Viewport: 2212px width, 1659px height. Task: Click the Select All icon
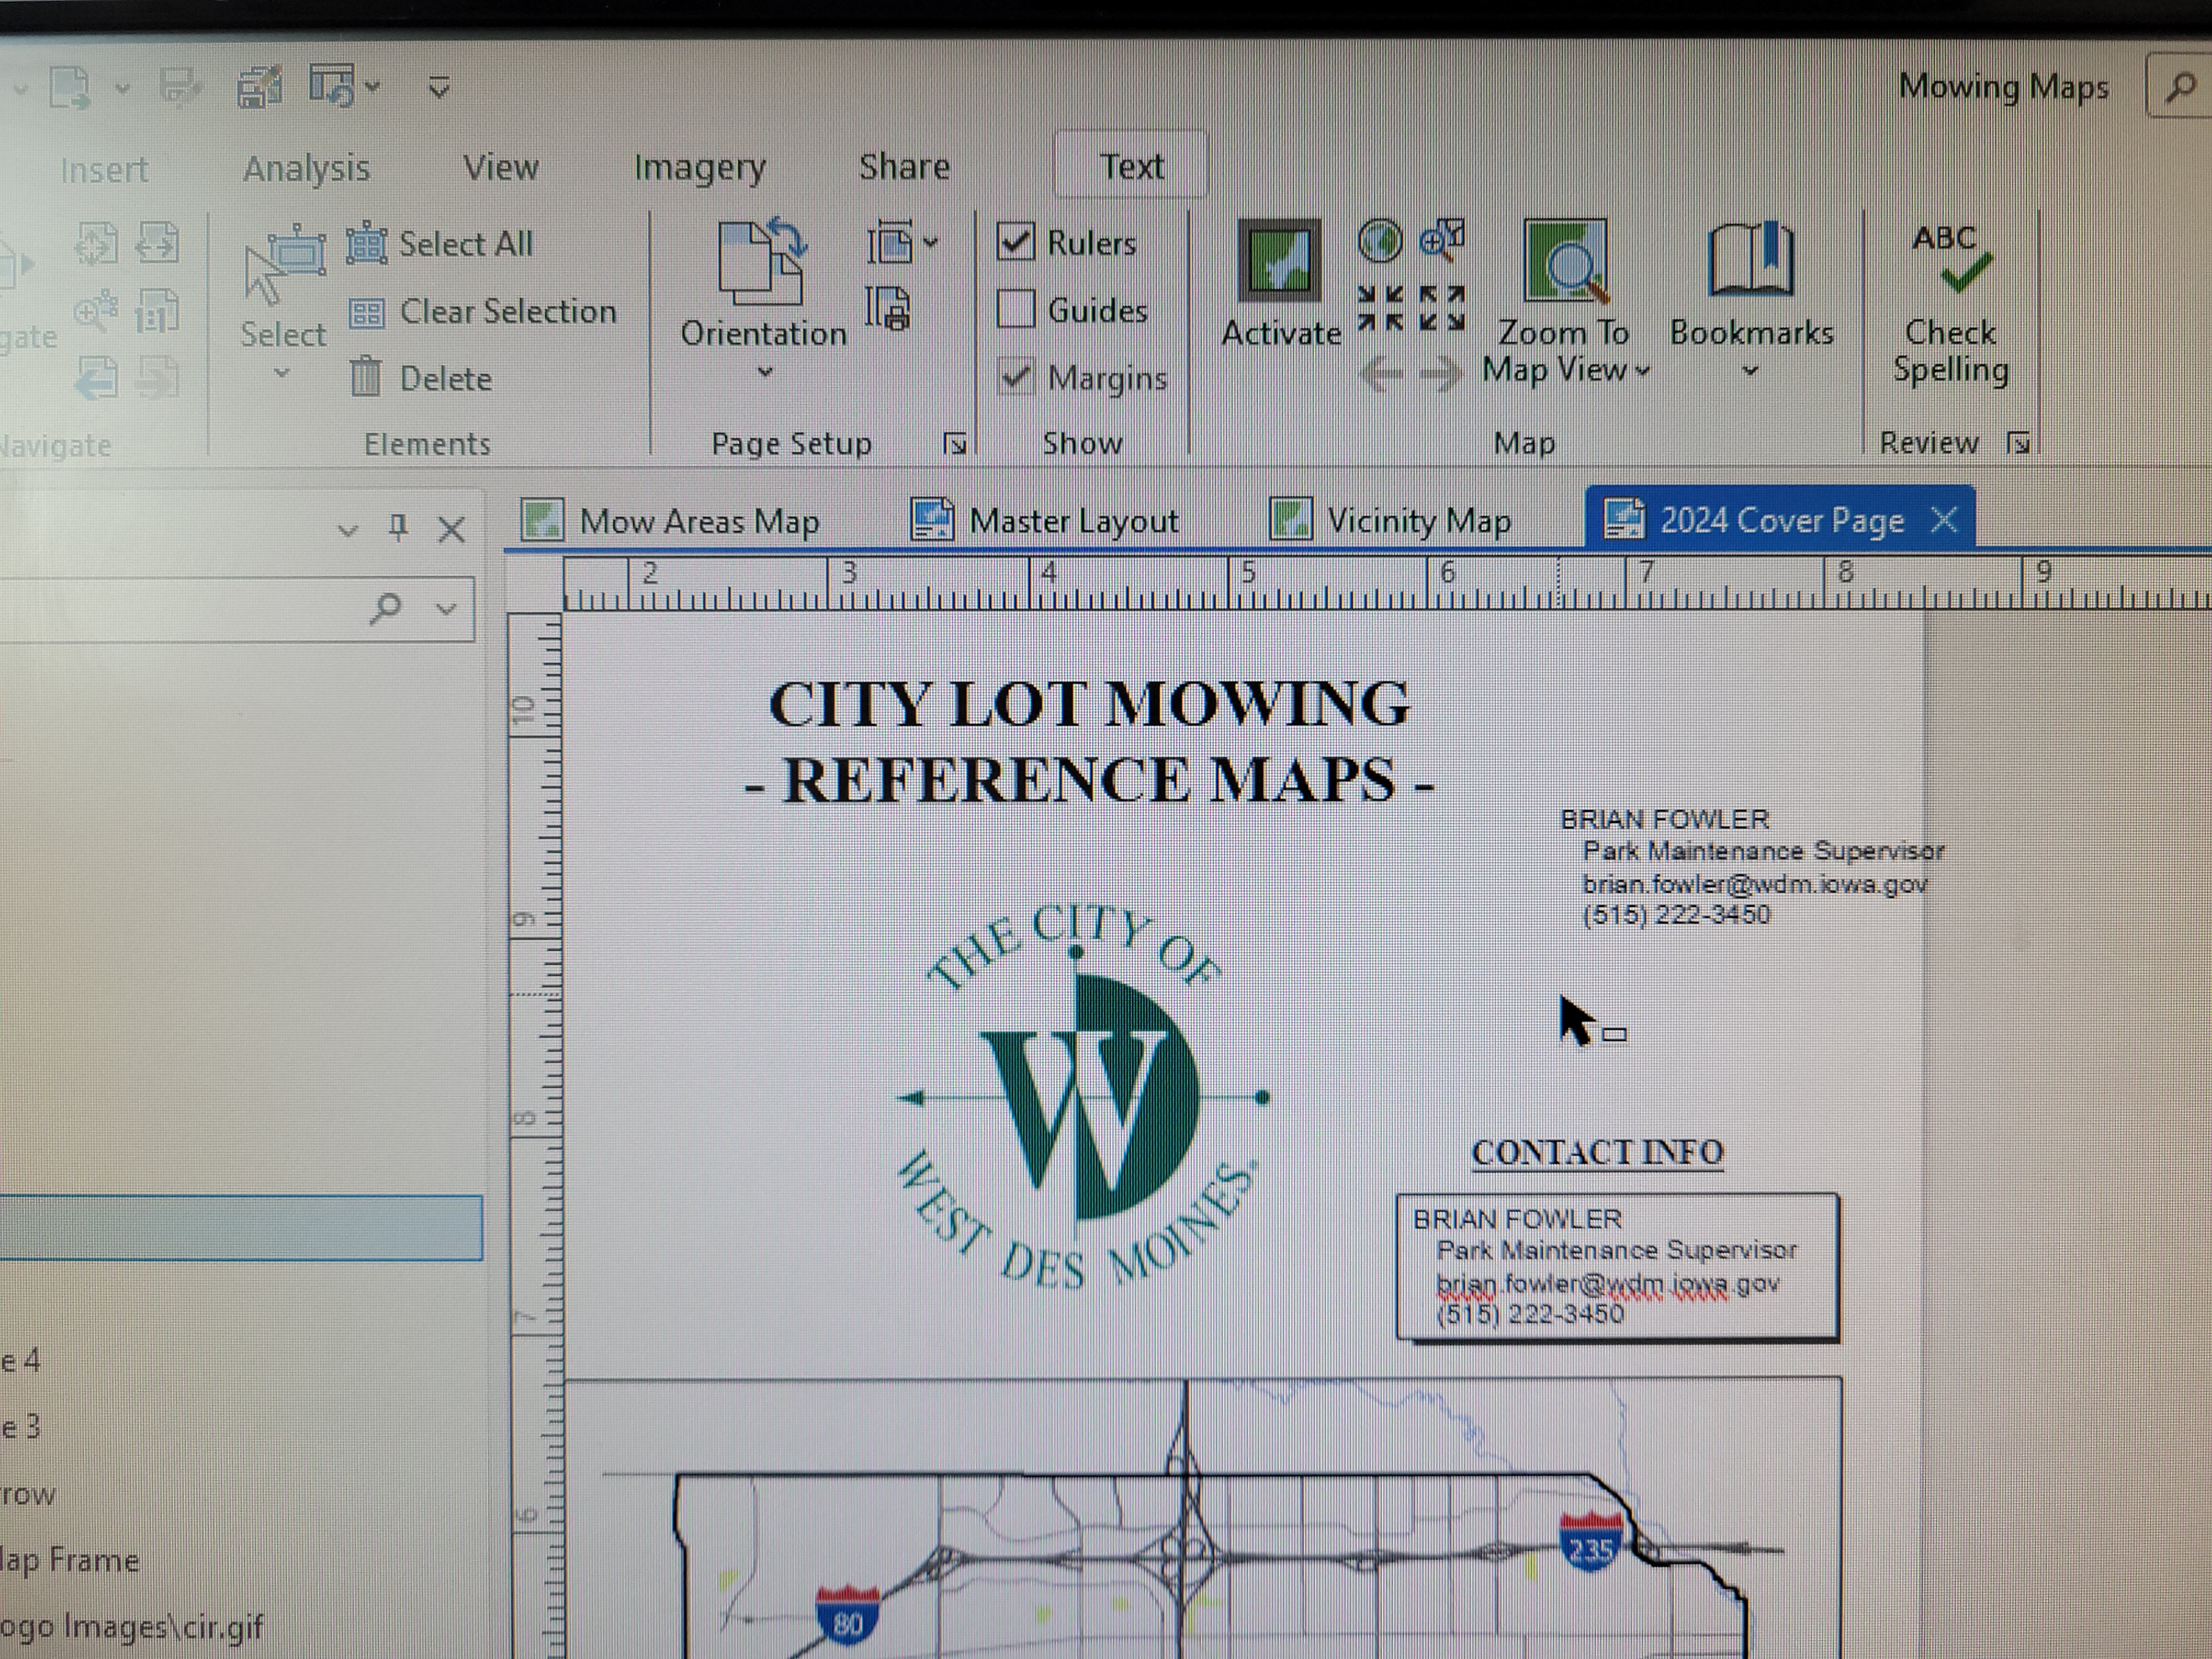click(x=367, y=243)
